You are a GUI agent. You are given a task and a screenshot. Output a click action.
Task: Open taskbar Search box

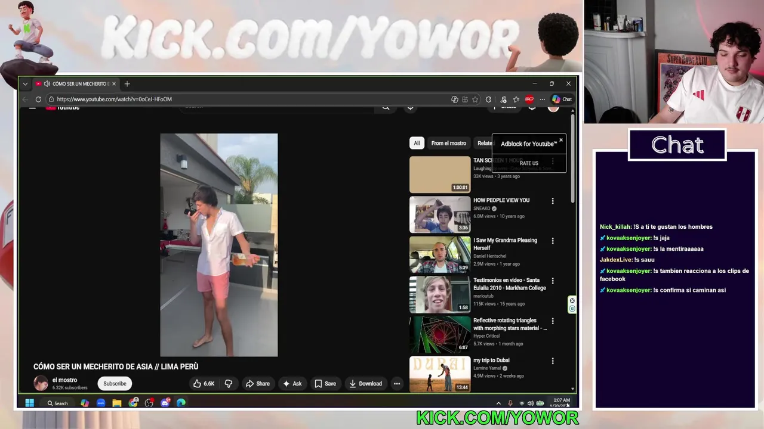58,403
